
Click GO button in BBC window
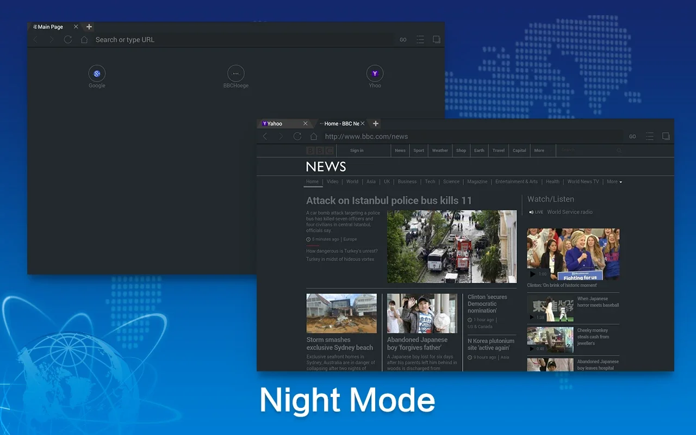[632, 136]
